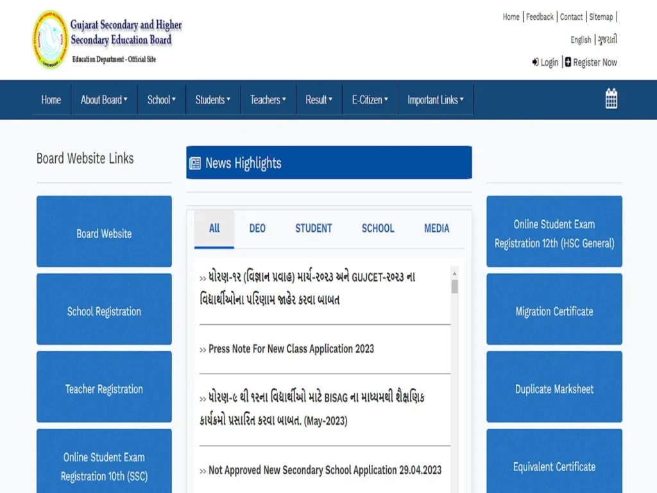This screenshot has height=493, width=657.
Task: Select the All news tab
Action: tap(214, 229)
